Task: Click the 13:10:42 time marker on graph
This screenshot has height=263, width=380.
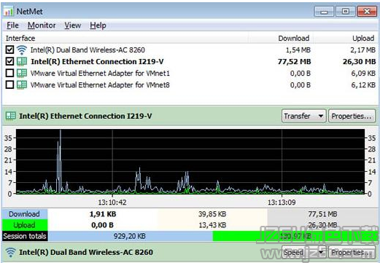Action: pyautogui.click(x=112, y=203)
